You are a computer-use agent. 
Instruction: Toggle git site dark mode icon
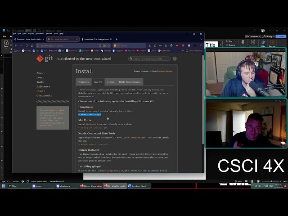[x=175, y=58]
